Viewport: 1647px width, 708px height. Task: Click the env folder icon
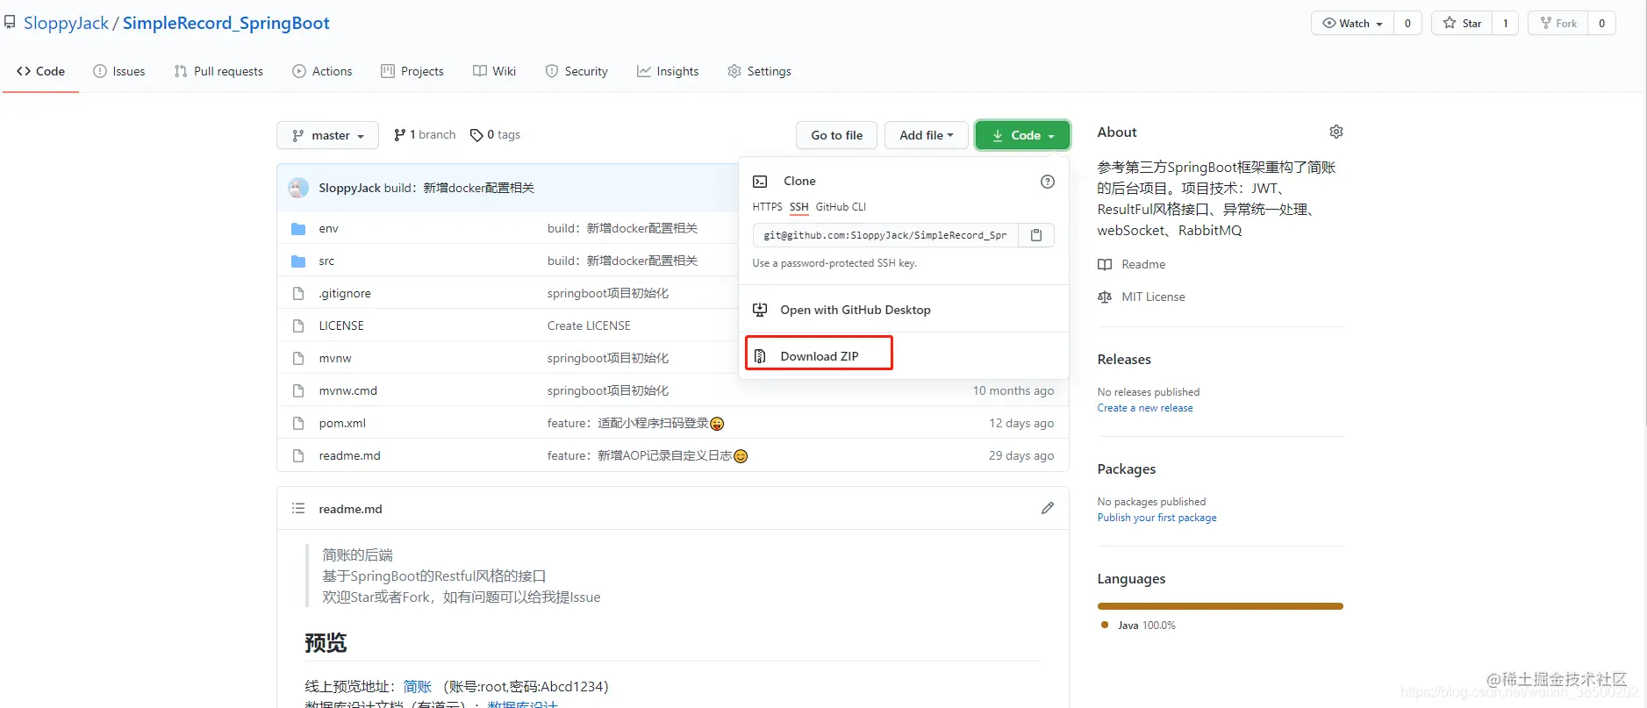click(x=298, y=228)
